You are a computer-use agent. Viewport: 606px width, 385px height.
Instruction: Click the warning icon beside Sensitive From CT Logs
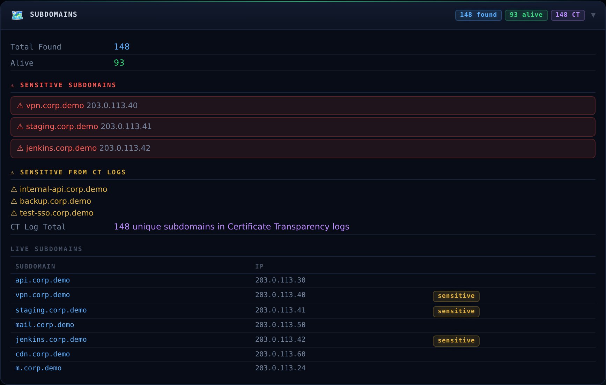click(x=13, y=173)
